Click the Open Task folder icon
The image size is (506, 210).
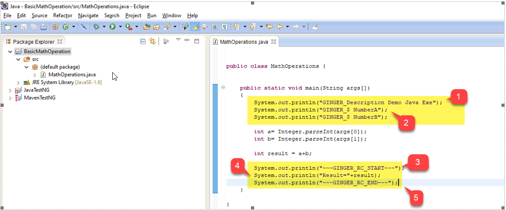[x=156, y=27]
